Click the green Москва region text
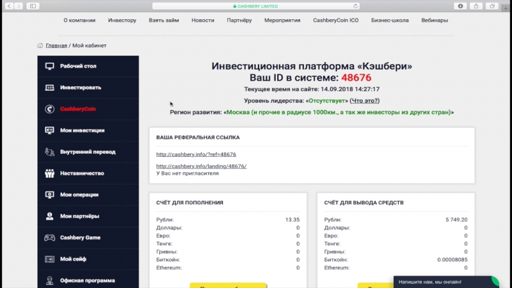The image size is (512, 288). 339,113
